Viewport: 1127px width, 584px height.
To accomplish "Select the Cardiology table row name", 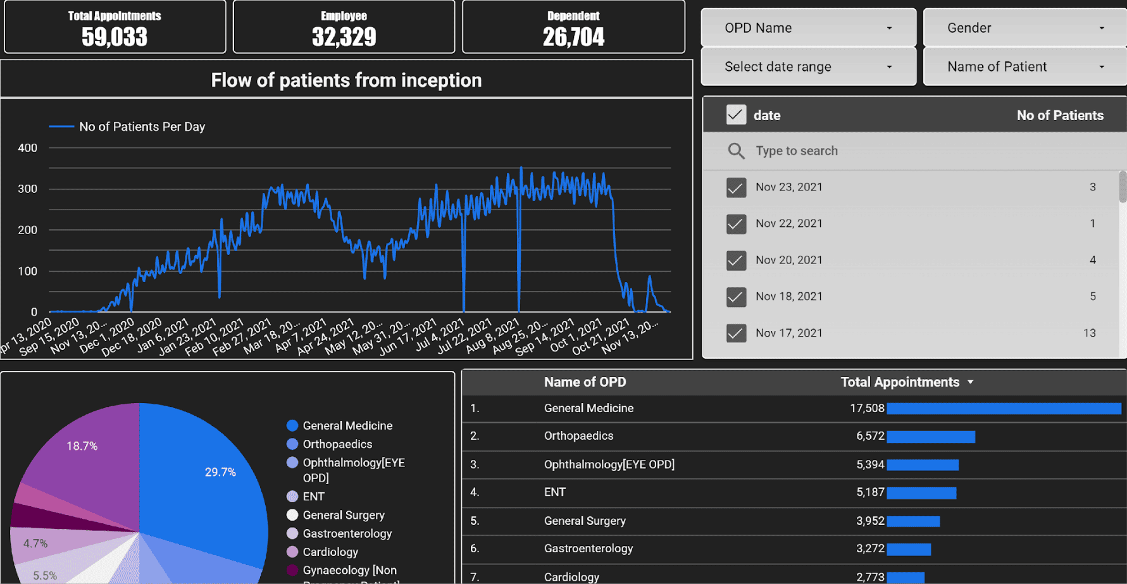I will (571, 577).
